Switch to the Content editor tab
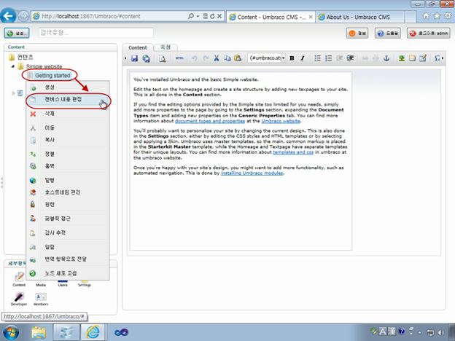 tap(138, 47)
